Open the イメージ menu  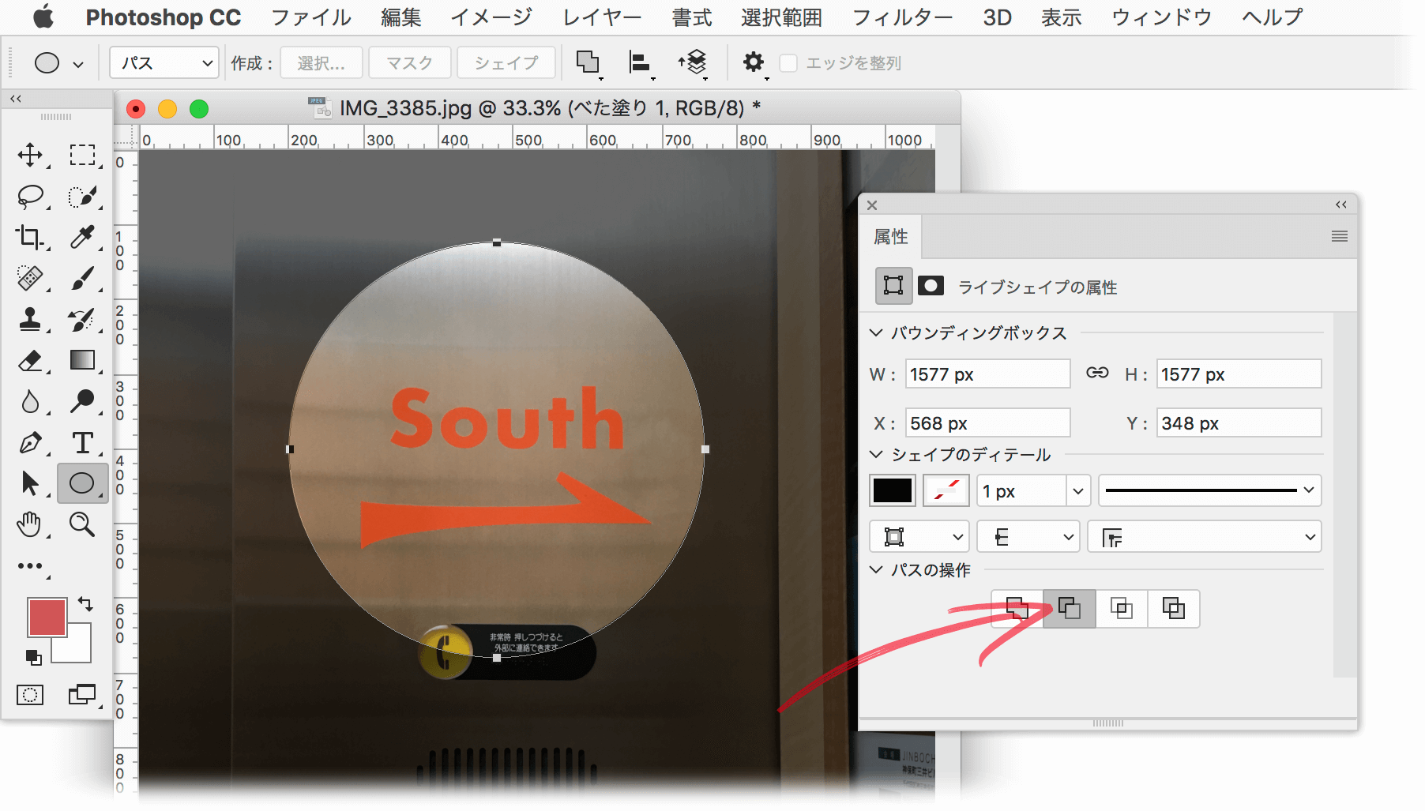click(x=491, y=17)
